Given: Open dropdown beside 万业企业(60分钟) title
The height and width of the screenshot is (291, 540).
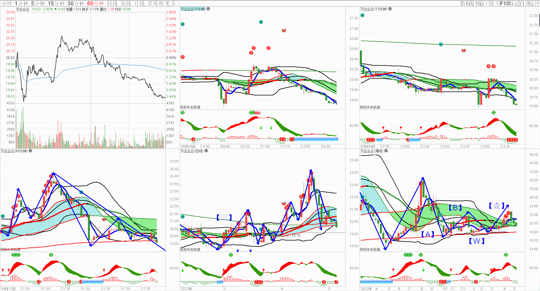Looking at the screenshot, I should tap(30, 151).
